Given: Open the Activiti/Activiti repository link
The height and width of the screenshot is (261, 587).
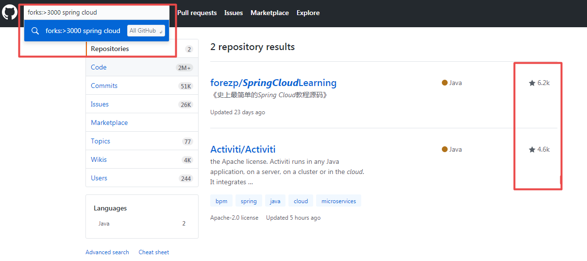Looking at the screenshot, I should (x=243, y=149).
